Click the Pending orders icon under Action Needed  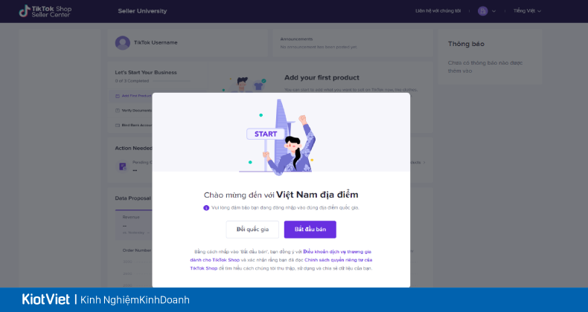123,166
